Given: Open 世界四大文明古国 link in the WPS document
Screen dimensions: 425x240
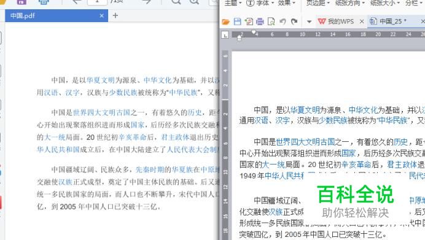Looking at the screenshot, I should tap(305, 142).
